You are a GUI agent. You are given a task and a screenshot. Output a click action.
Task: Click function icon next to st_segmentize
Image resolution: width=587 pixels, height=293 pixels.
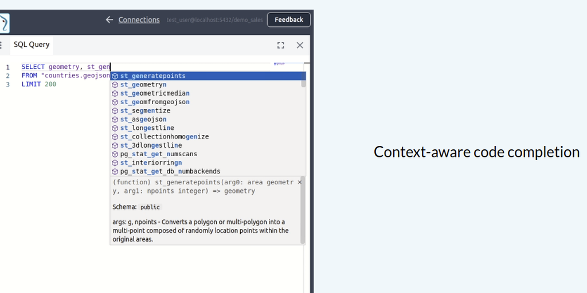click(x=115, y=110)
